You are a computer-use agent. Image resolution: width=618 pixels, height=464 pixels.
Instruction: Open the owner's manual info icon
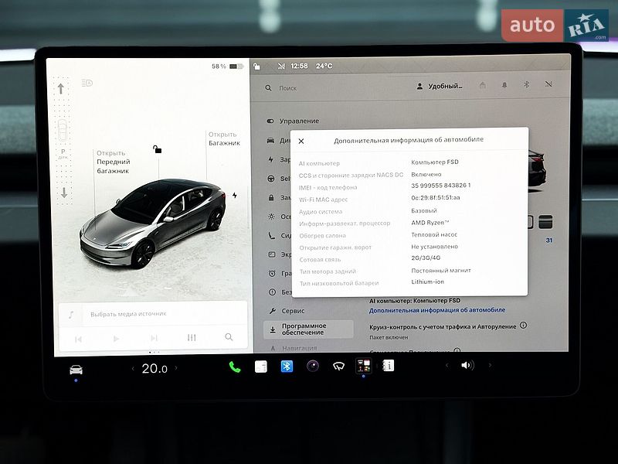(389, 366)
